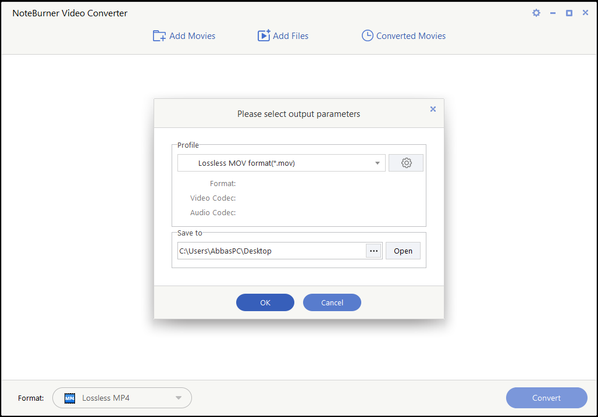Click 'Please select output parameters' title
The width and height of the screenshot is (598, 417).
(298, 114)
